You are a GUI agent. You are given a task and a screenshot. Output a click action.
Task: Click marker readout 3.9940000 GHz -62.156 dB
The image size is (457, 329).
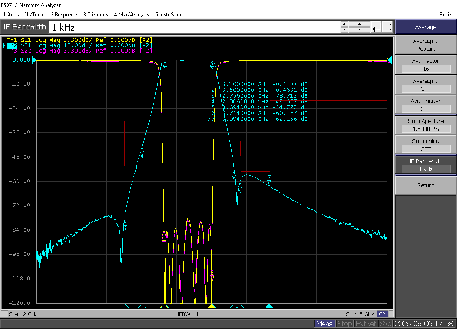pos(258,119)
